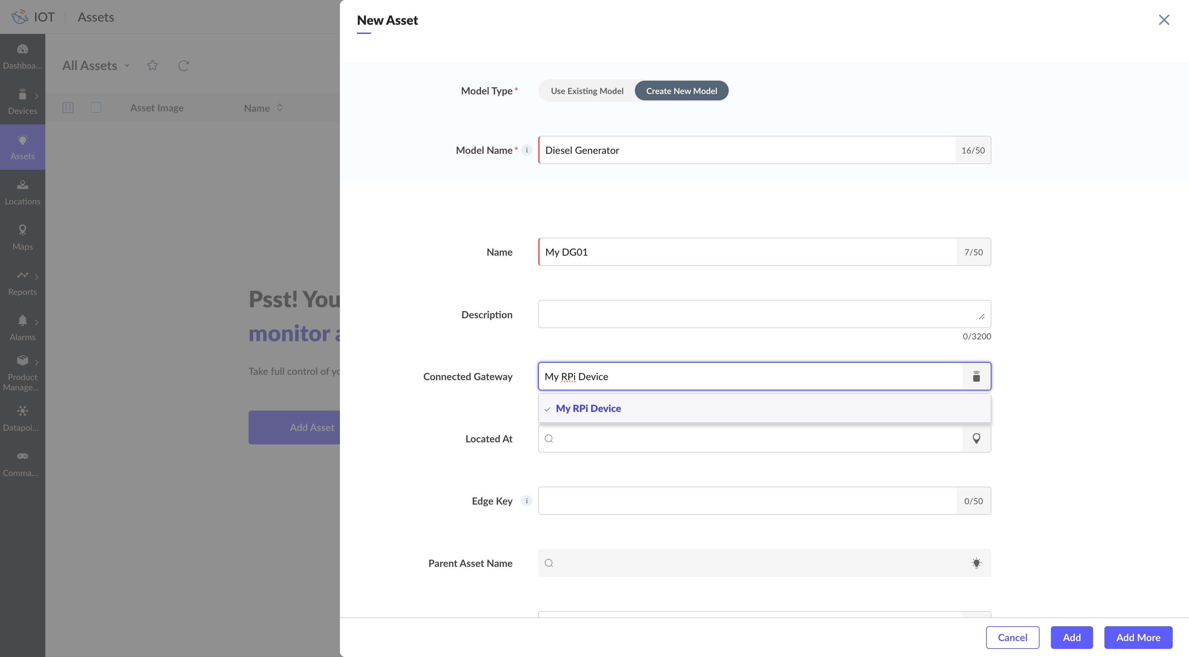
Task: Open Locations in the sidebar
Action: [x=22, y=192]
